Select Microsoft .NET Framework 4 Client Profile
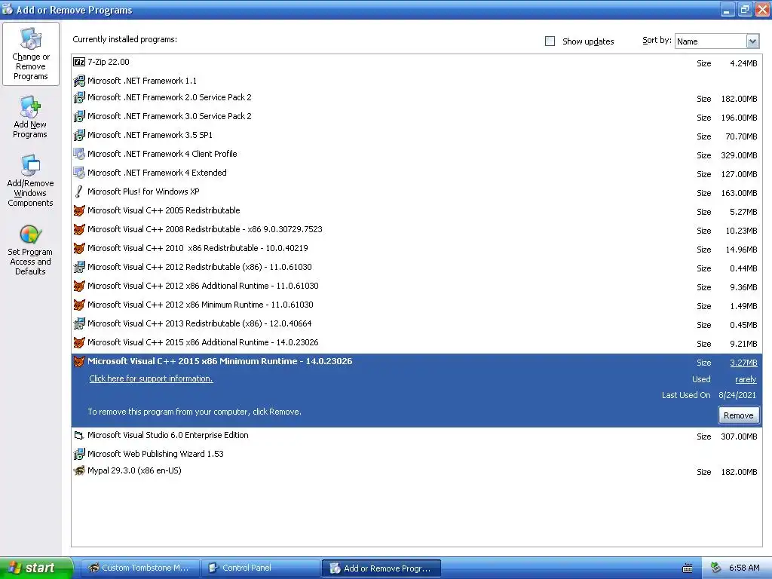Image resolution: width=772 pixels, height=579 pixels. (x=416, y=155)
